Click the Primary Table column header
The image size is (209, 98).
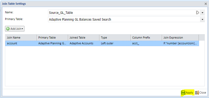(52, 38)
